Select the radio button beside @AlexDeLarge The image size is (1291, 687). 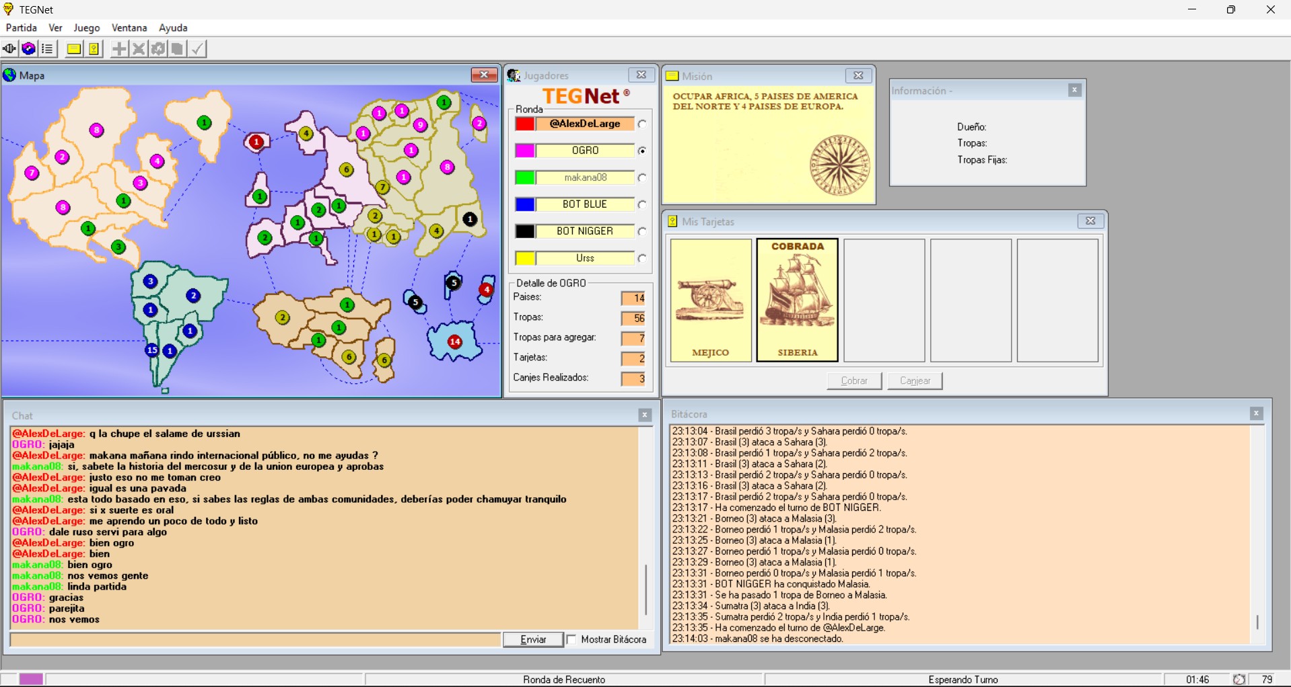point(642,124)
